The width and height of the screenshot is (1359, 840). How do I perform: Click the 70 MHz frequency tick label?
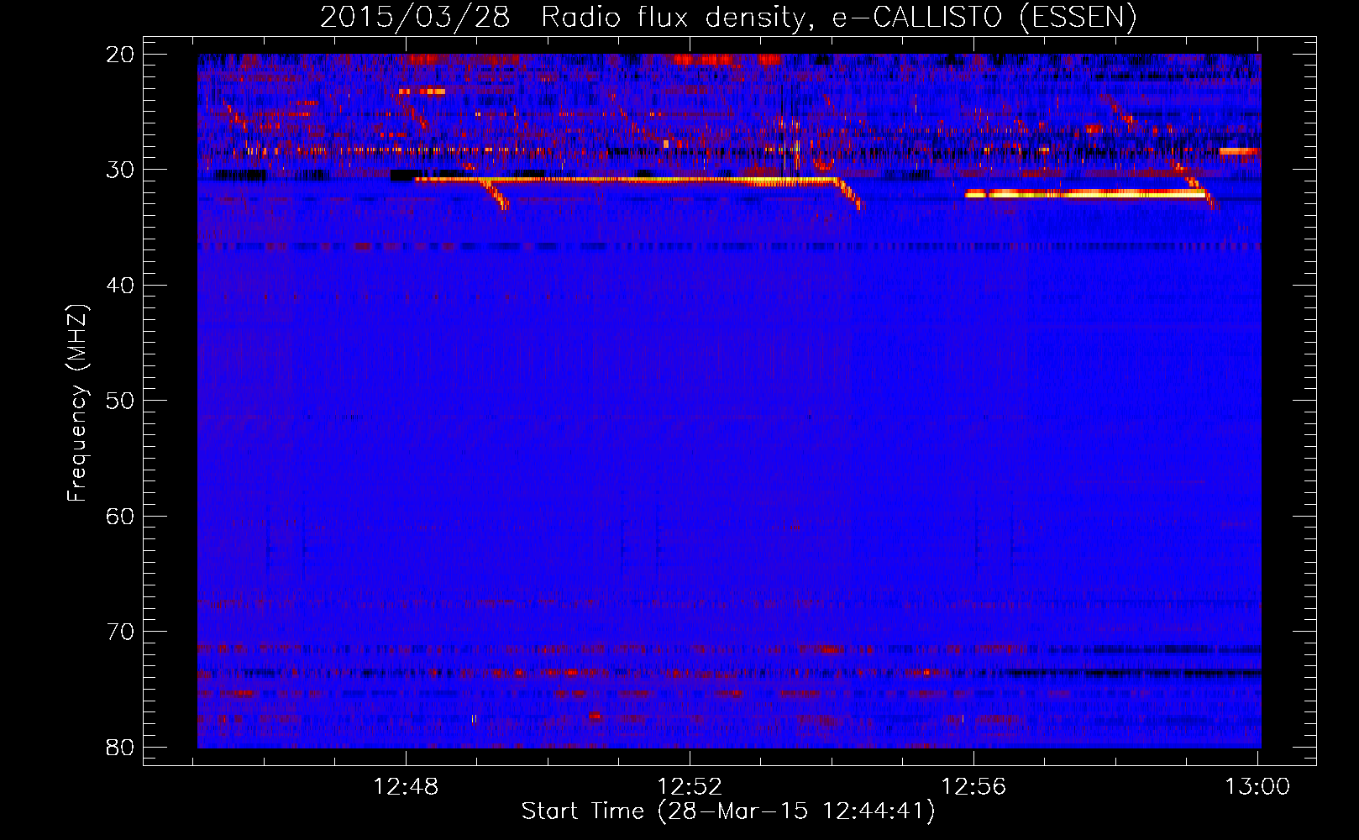[x=120, y=632]
